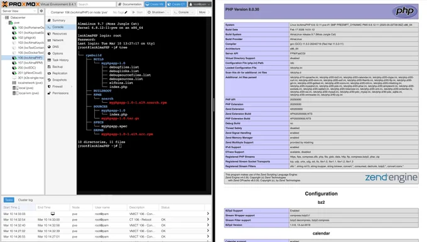Edit tags using the pencil icon

126,13
